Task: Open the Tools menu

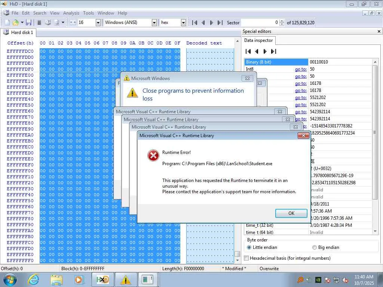Action: click(x=88, y=13)
